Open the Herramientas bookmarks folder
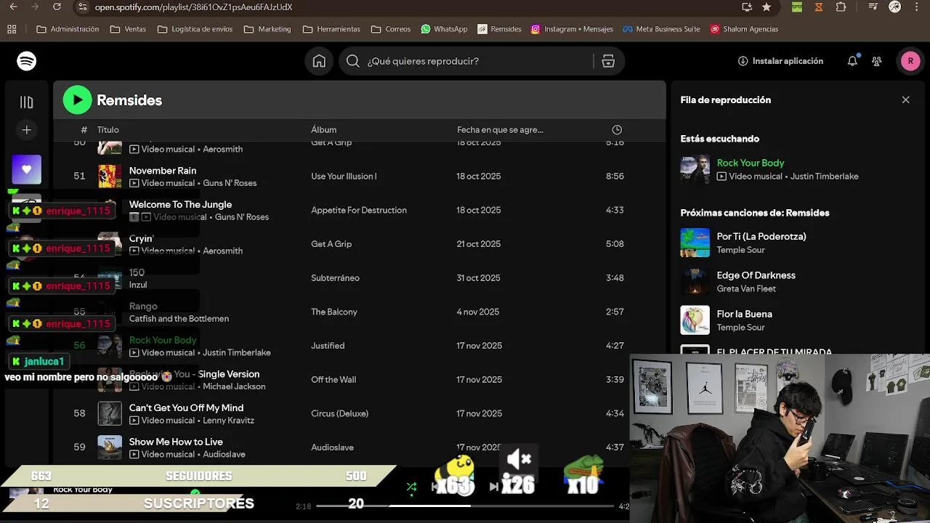Screen dimensions: 930x523 point(331,29)
